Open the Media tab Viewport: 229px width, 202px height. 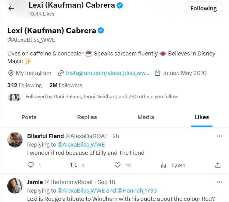(x=146, y=117)
